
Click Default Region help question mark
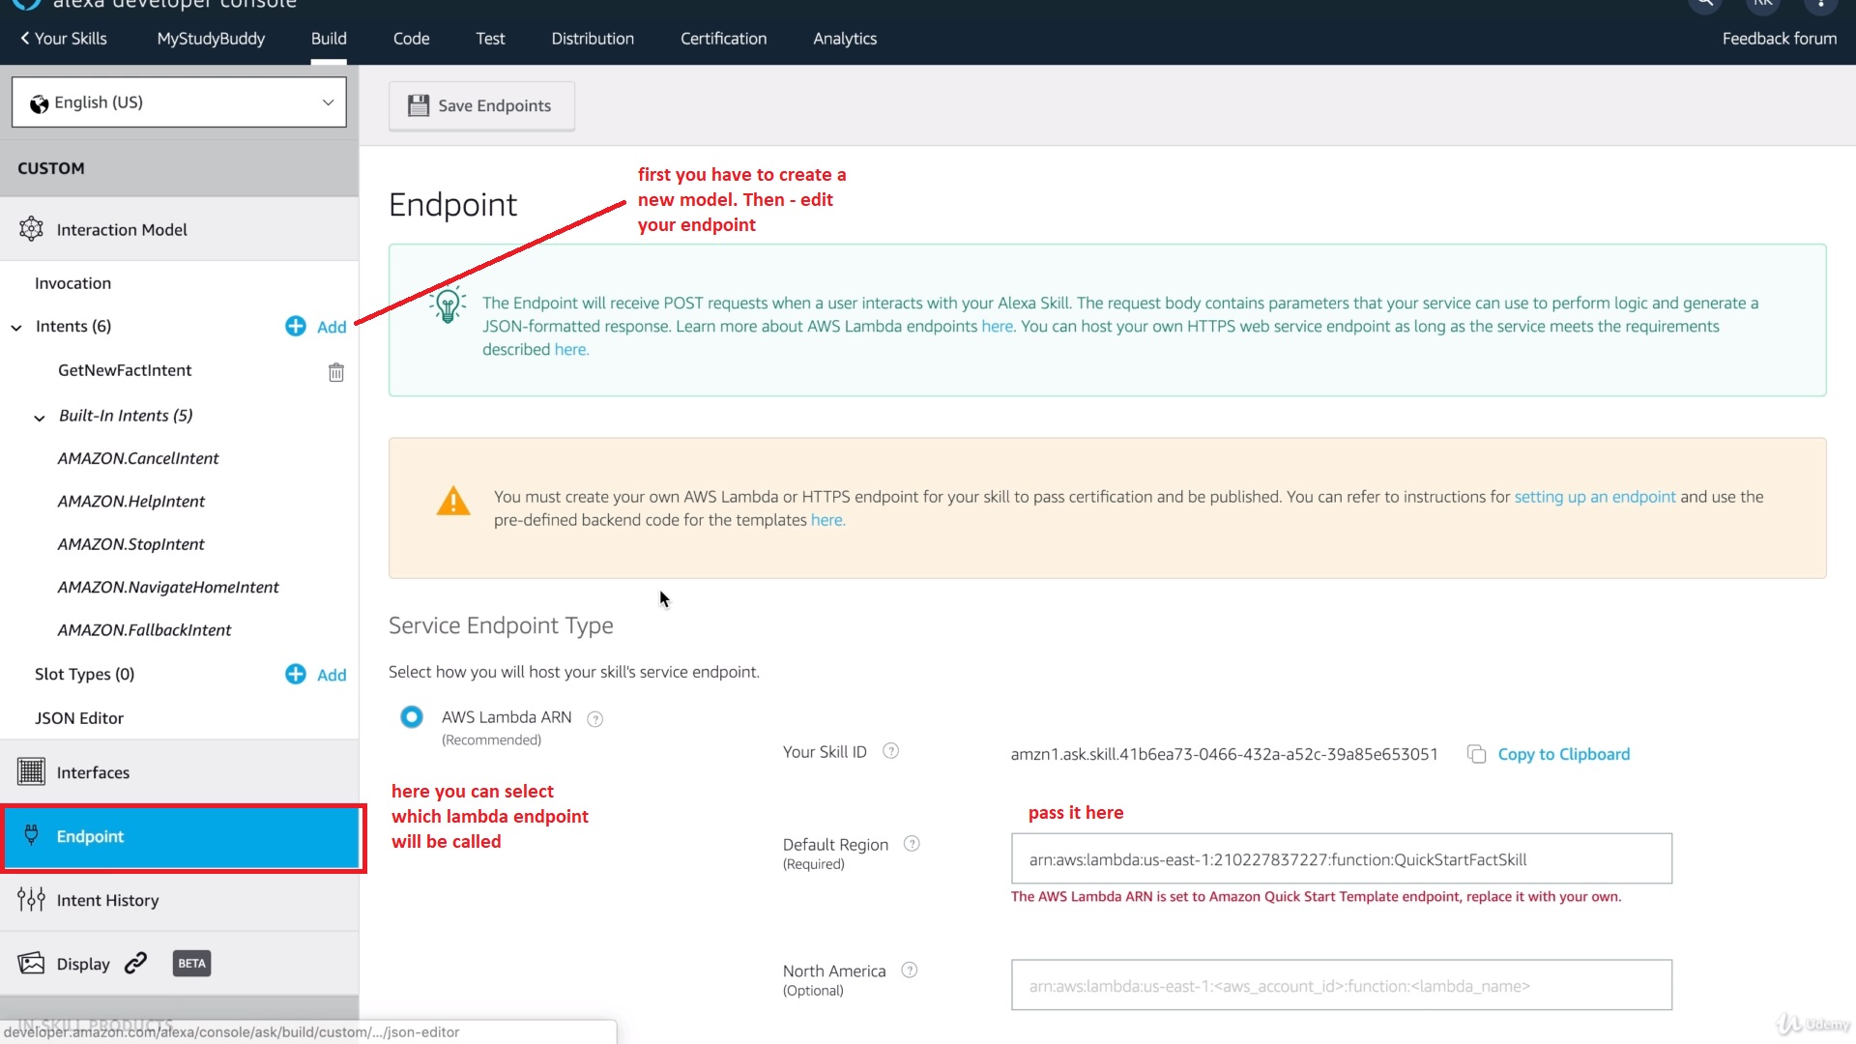(912, 844)
